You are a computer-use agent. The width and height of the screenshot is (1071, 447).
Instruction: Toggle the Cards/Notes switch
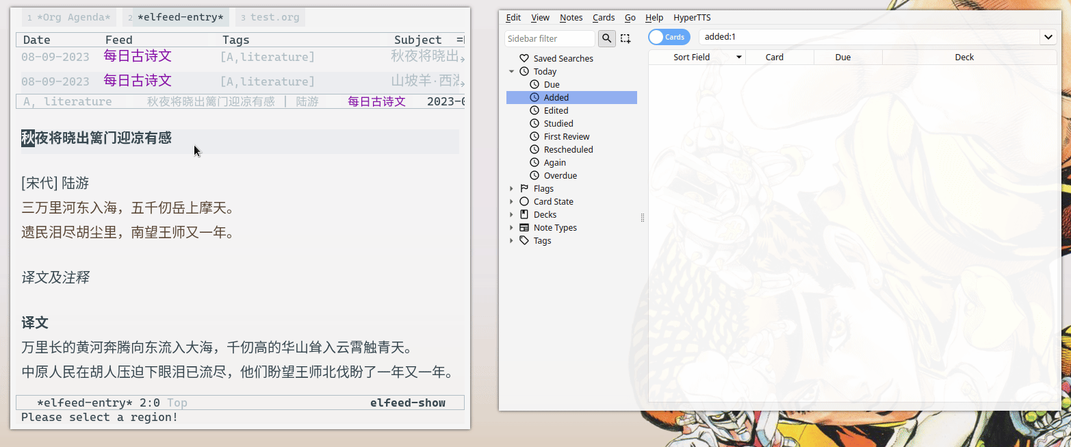pyautogui.click(x=669, y=37)
